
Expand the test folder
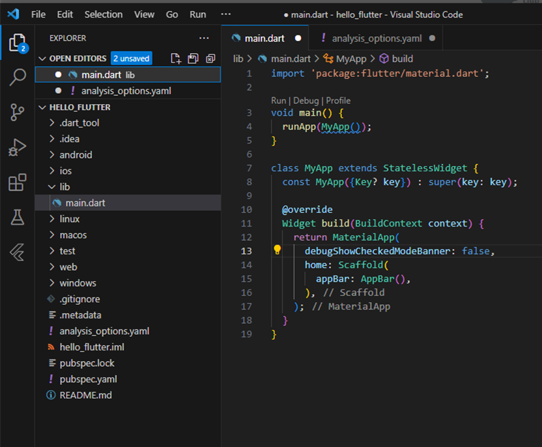tap(52, 251)
